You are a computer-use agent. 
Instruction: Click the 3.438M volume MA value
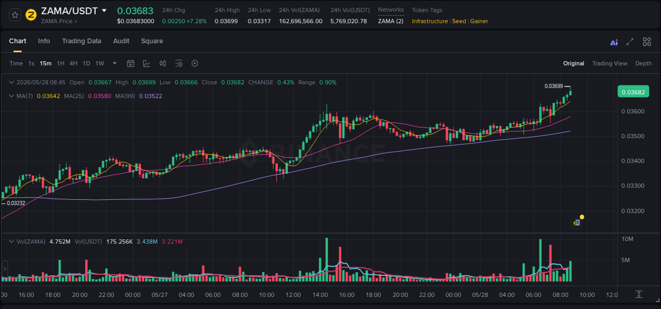[x=147, y=242]
